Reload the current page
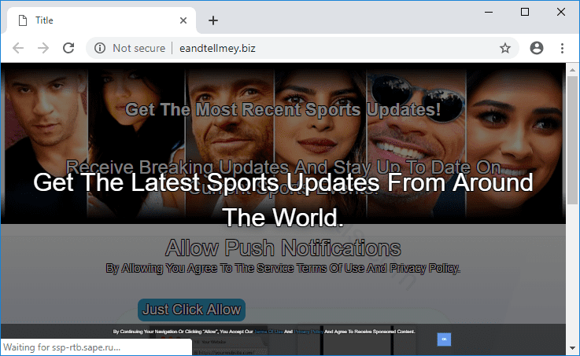580x356 pixels. click(68, 48)
